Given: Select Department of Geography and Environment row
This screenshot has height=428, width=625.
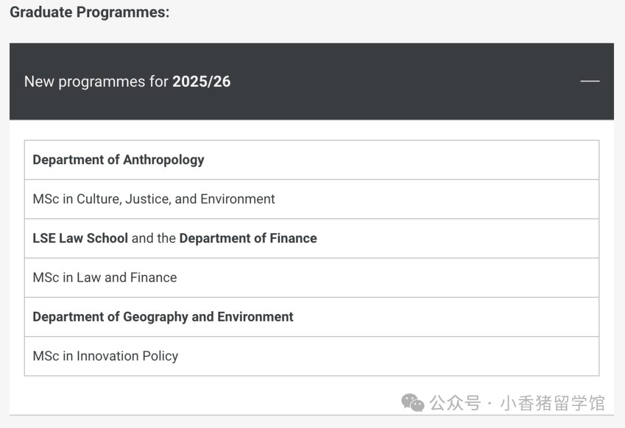Looking at the screenshot, I should [312, 317].
